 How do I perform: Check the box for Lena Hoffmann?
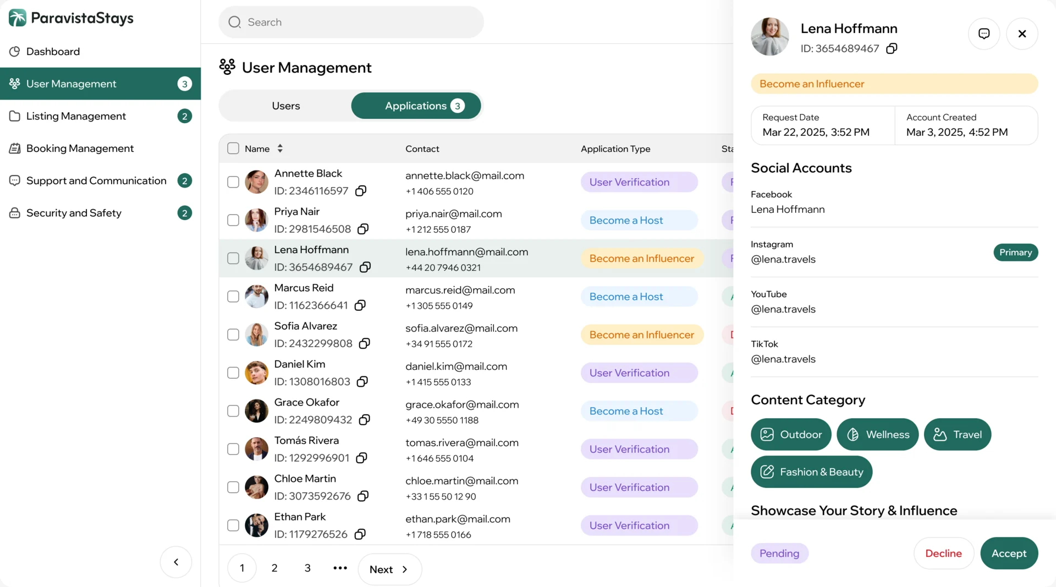233,259
